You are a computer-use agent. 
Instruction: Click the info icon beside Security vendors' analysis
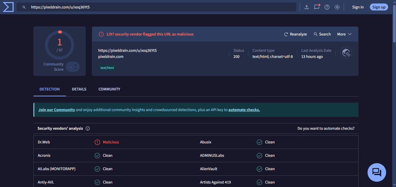[88, 129]
